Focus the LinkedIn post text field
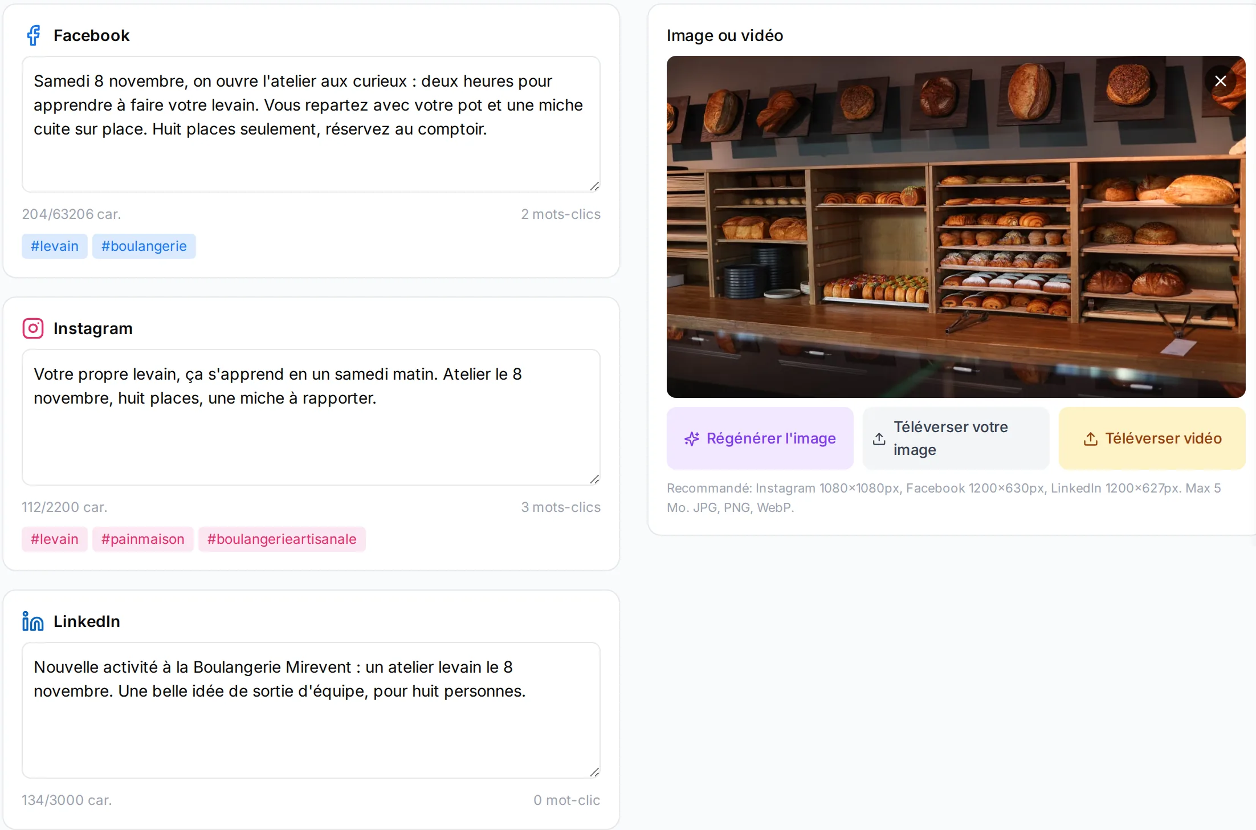This screenshot has height=830, width=1256. pyautogui.click(x=311, y=710)
